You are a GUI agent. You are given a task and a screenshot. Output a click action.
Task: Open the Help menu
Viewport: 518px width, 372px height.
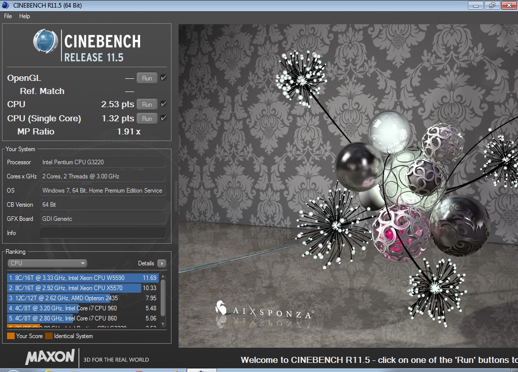pyautogui.click(x=24, y=16)
